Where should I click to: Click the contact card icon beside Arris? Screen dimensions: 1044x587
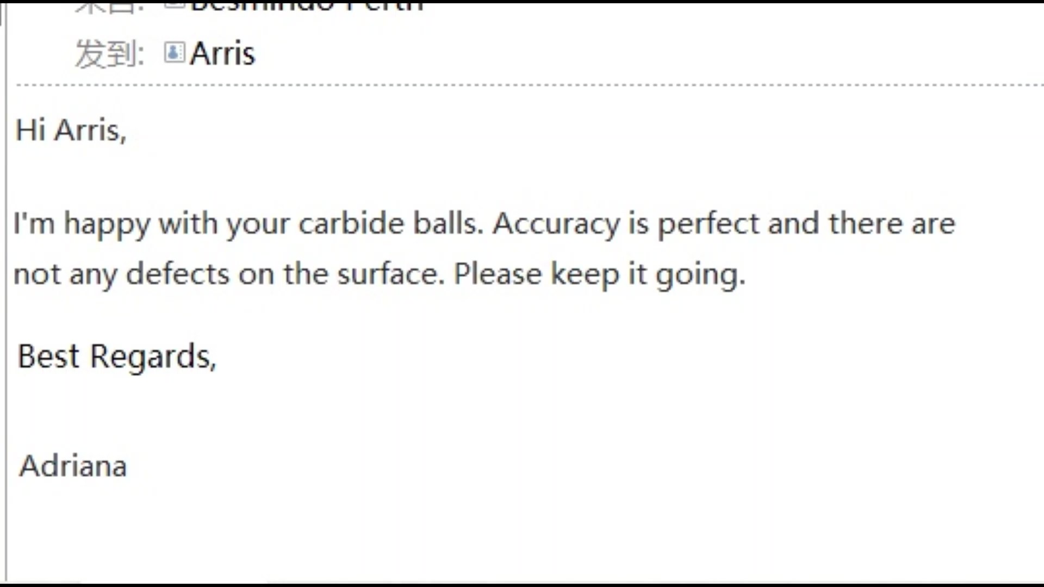pos(174,53)
